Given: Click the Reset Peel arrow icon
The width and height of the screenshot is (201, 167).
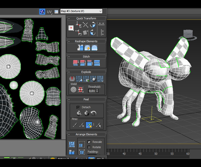Looking at the screenshot, I should [x=94, y=114].
